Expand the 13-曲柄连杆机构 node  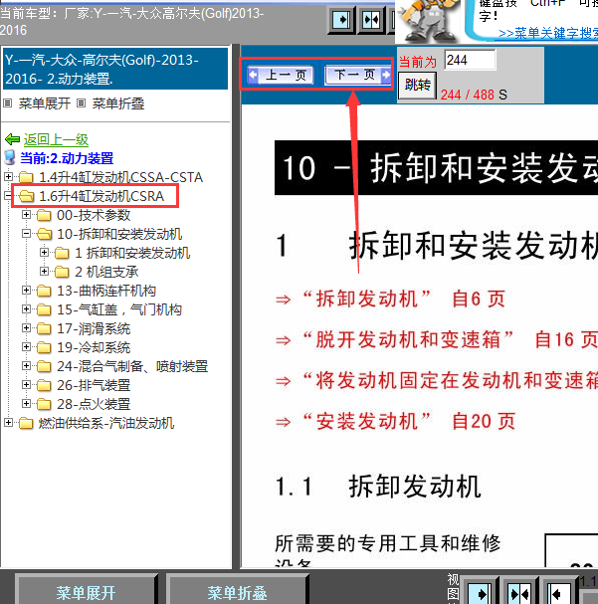pyautogui.click(x=26, y=290)
